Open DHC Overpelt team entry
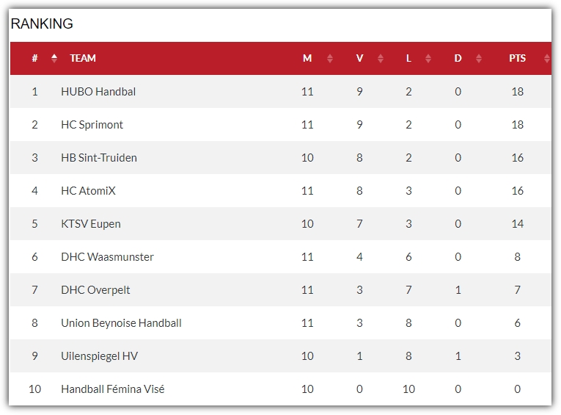Viewport: 561px width, 415px height. click(95, 290)
